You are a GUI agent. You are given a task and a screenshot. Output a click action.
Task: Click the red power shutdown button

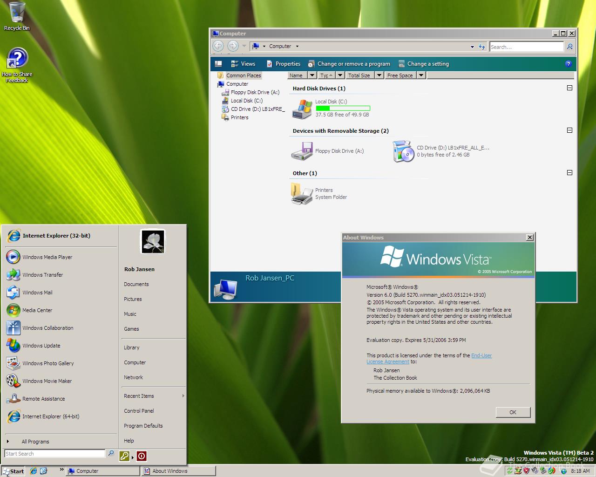142,456
